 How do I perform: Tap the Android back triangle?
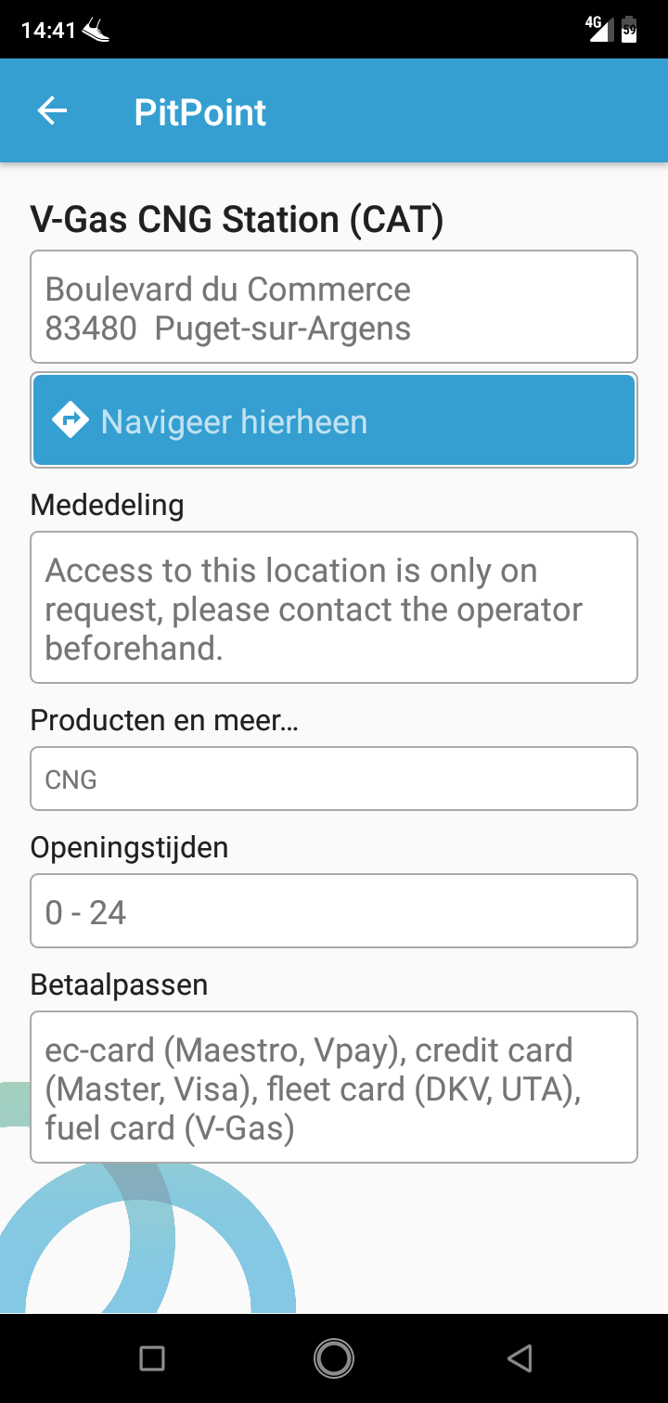[x=520, y=1358]
